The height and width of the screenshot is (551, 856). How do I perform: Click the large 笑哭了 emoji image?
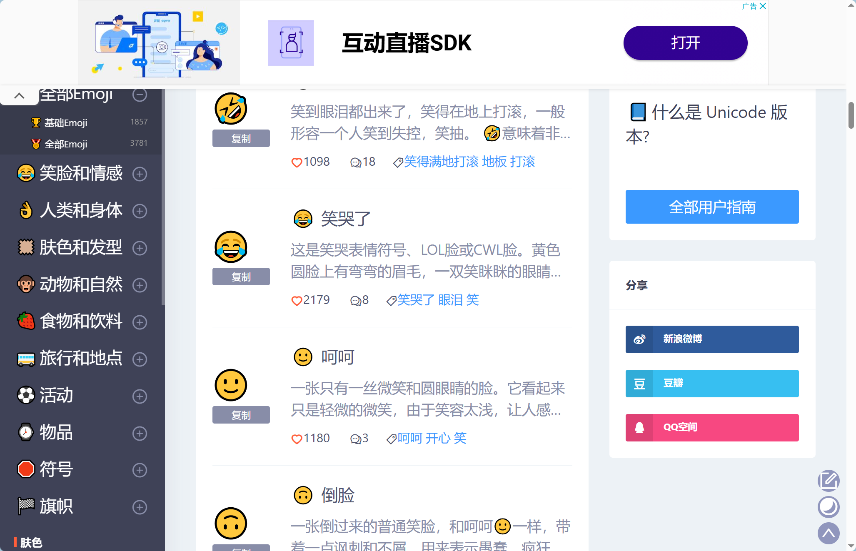[x=231, y=247]
